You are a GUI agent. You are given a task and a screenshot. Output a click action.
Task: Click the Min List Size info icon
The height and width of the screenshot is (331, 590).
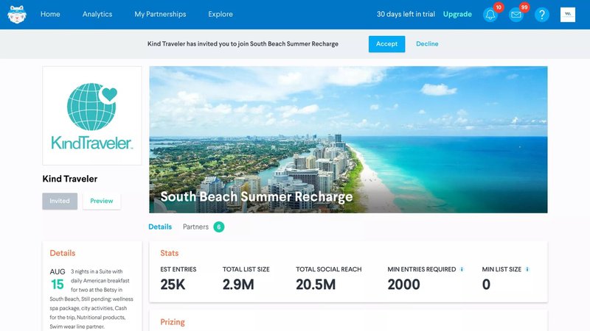point(527,269)
